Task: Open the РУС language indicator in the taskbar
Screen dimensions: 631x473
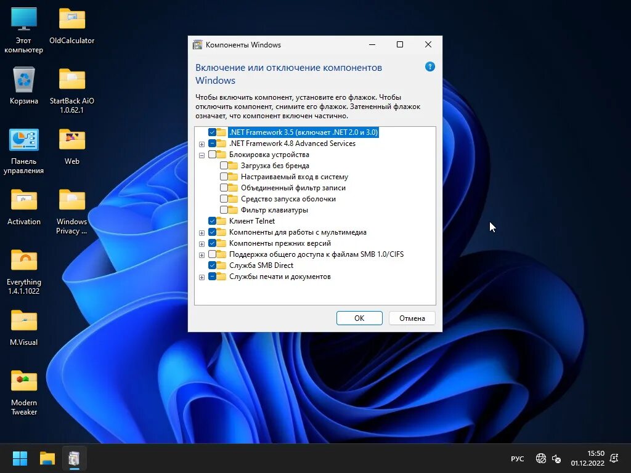Action: click(x=517, y=458)
